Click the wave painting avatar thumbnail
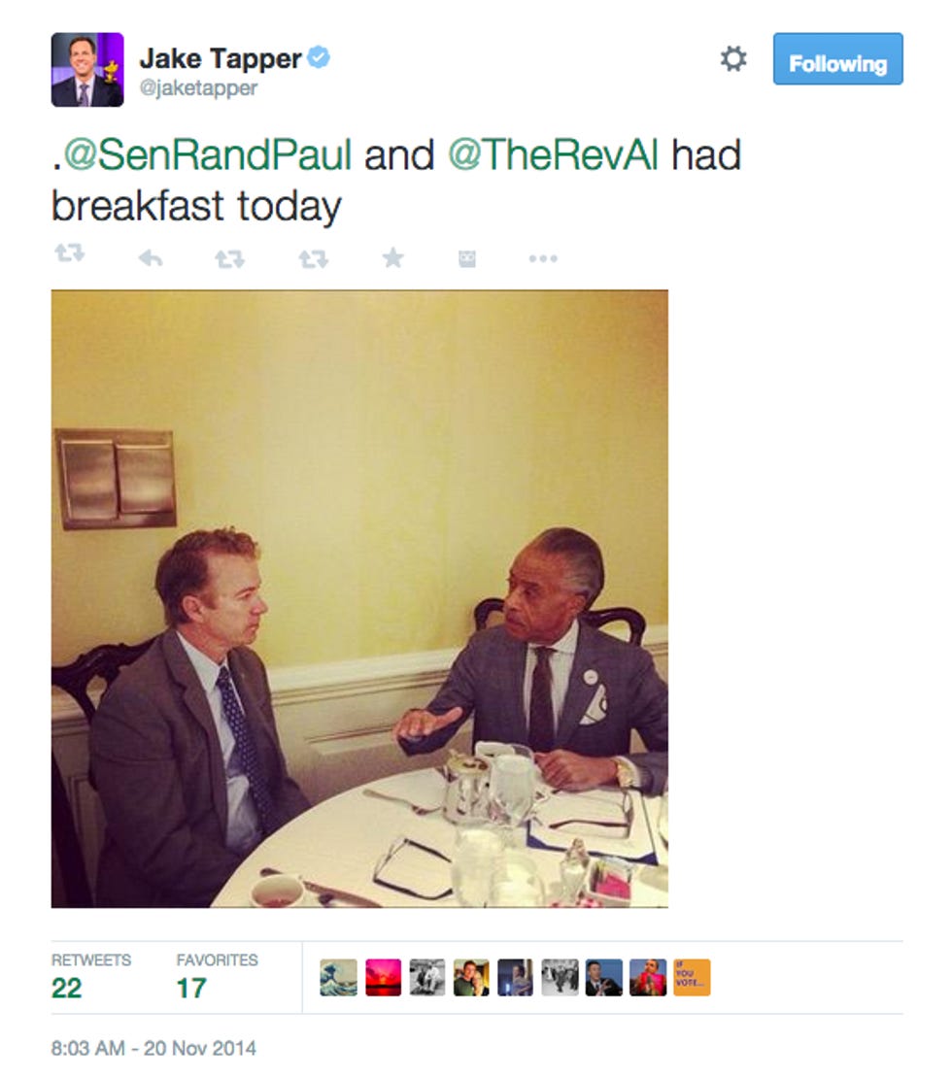 (x=339, y=977)
